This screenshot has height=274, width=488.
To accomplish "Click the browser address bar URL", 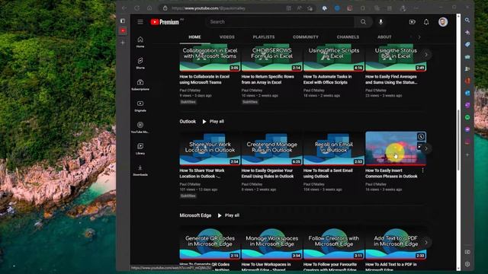I will coord(208,8).
